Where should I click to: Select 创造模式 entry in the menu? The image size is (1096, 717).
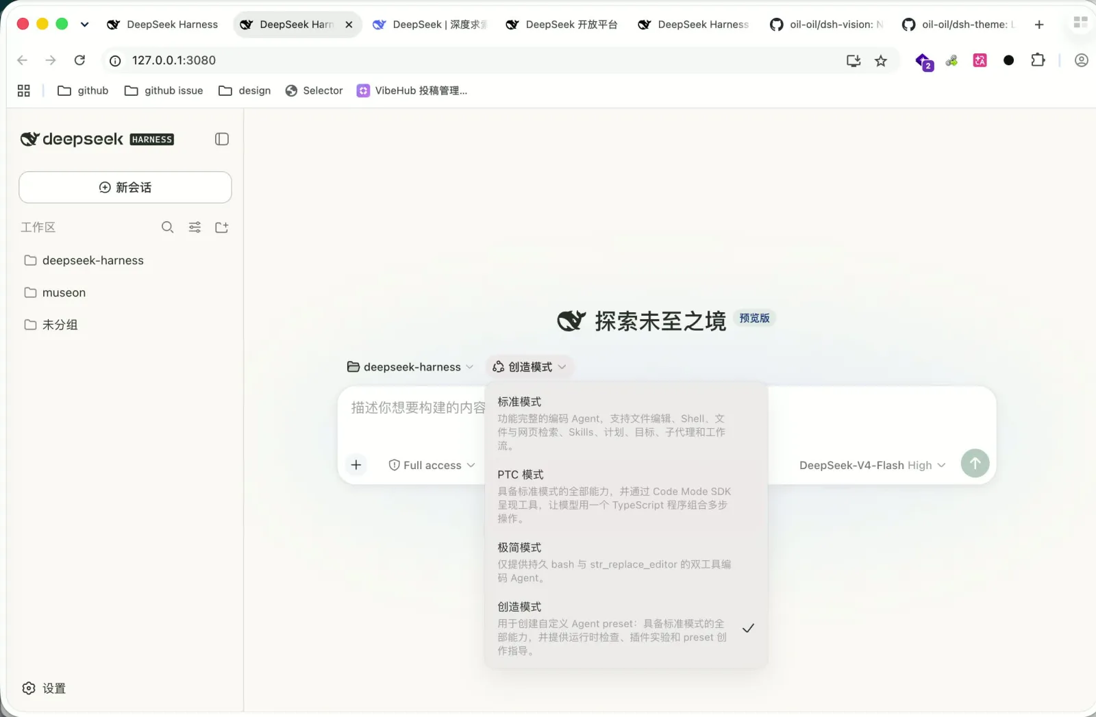pyautogui.click(x=625, y=628)
